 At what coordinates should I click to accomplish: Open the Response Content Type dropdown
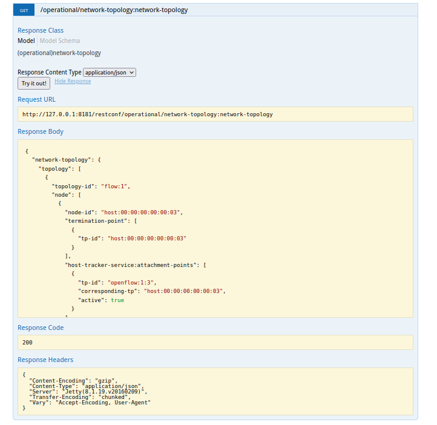click(x=110, y=72)
